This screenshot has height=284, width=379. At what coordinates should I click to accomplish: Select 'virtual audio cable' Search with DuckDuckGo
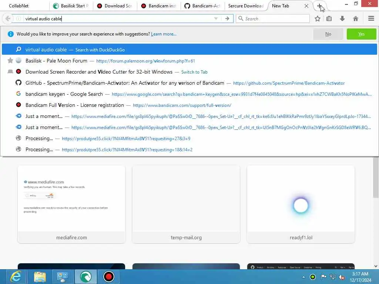[189, 50]
